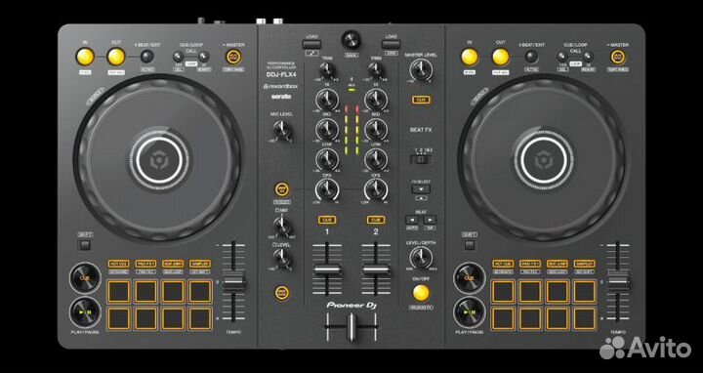The width and height of the screenshot is (703, 373).
Task: Tap deck 1 CUE/LOOP CALL forward button
Action: coord(204,57)
